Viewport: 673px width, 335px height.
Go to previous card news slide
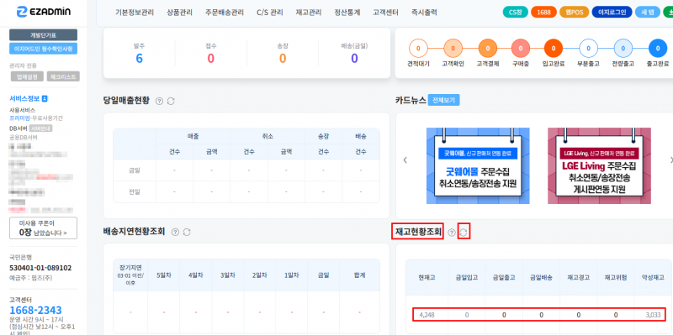(x=405, y=160)
